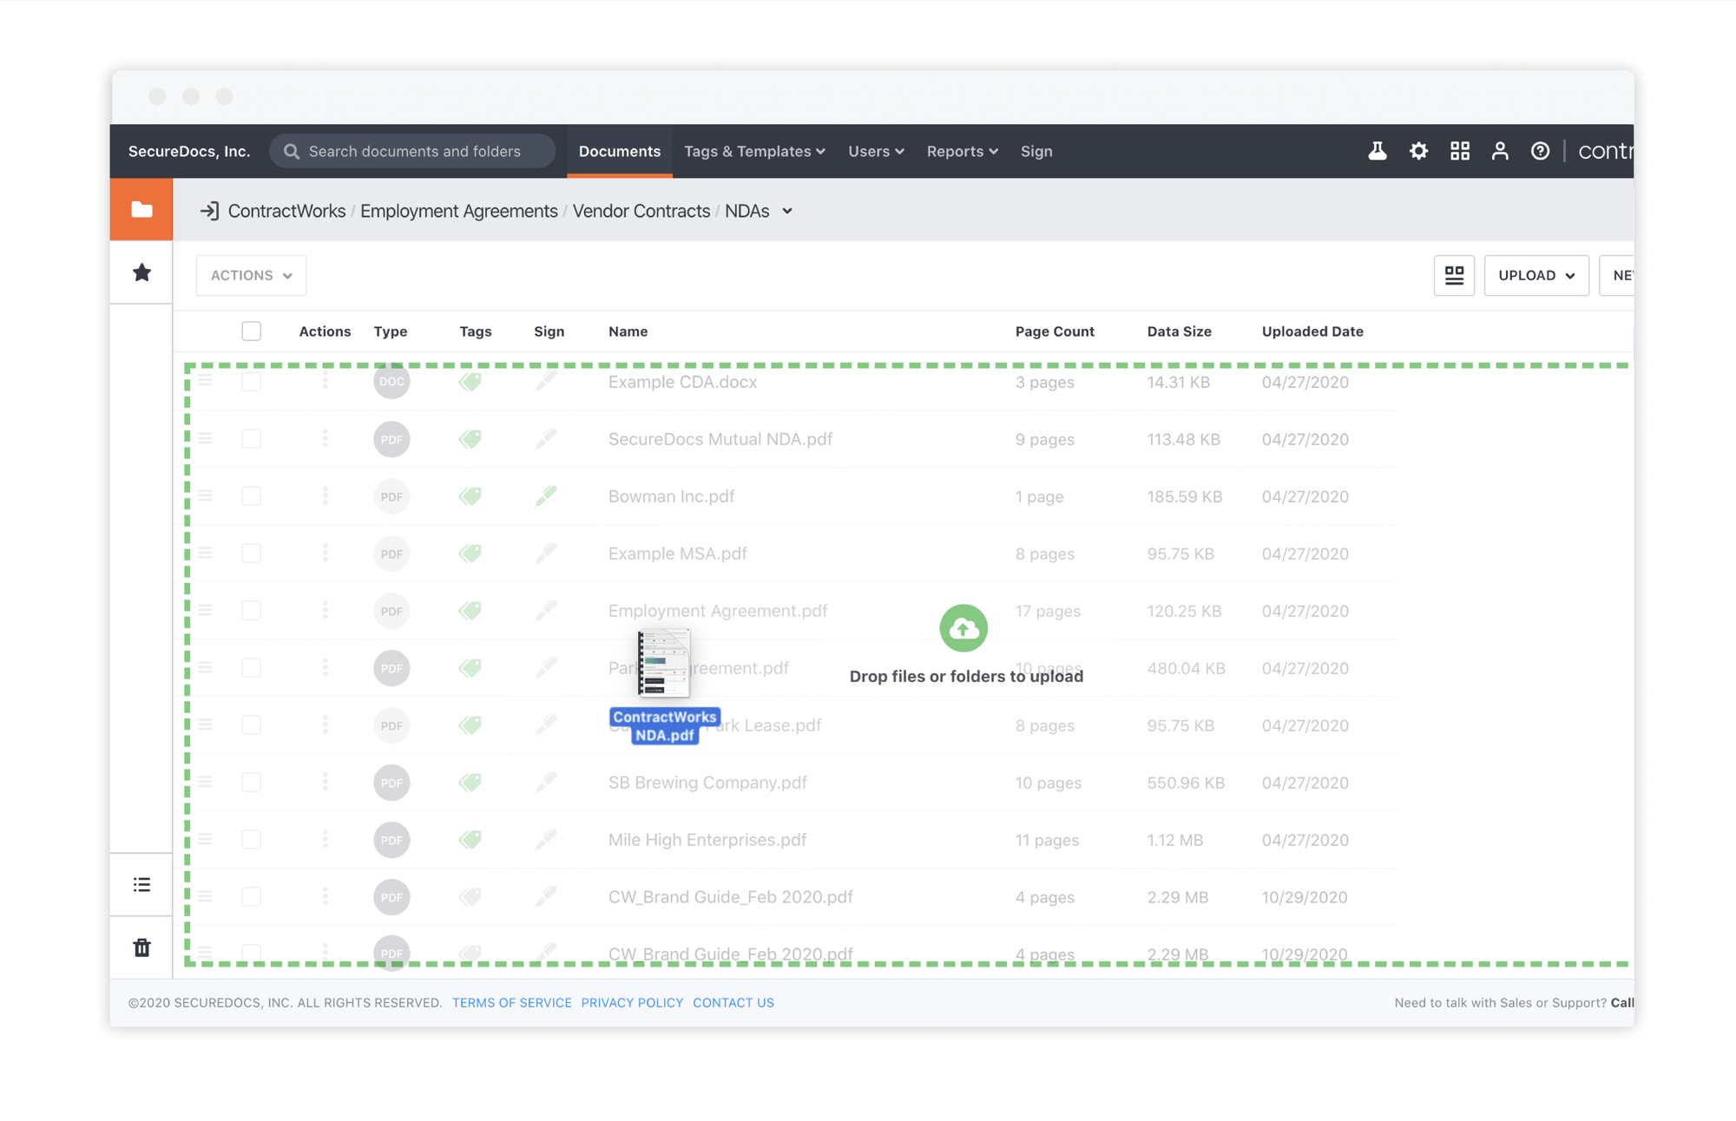Open Favorites star in left sidebar
This screenshot has width=1736, height=1121.
(141, 273)
